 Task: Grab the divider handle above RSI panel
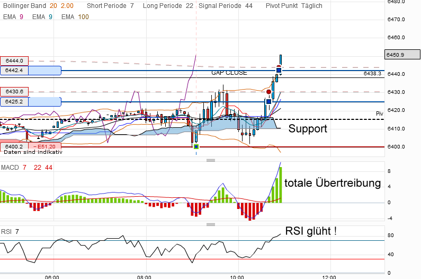[211, 224]
